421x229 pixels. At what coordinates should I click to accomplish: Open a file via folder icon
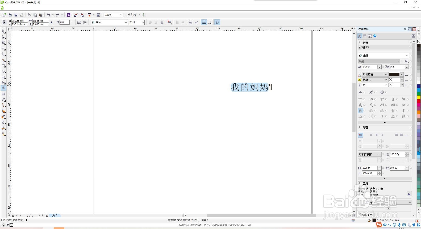(10, 15)
